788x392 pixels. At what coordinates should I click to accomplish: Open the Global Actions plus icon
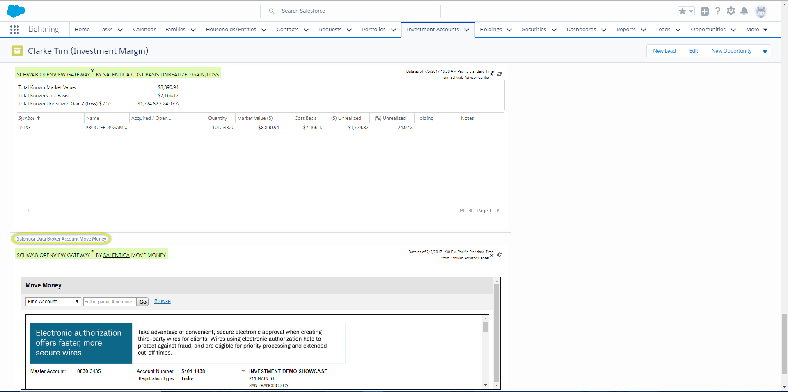click(705, 11)
